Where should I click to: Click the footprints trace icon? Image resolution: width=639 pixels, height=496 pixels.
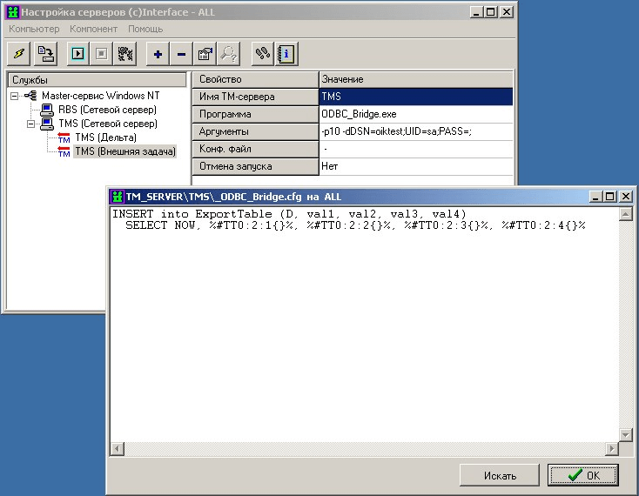262,54
